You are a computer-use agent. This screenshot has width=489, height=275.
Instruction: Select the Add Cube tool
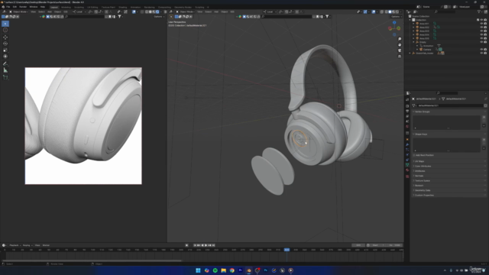point(5,77)
